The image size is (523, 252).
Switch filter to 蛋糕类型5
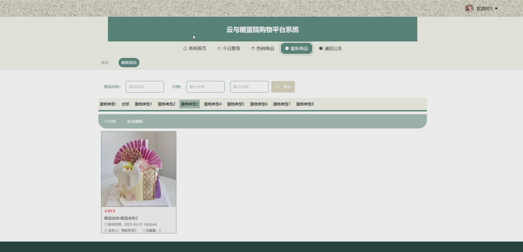point(236,104)
